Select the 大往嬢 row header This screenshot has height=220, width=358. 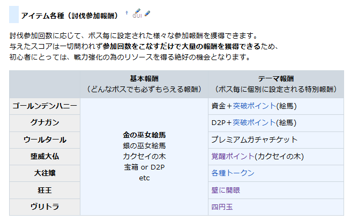[x=44, y=173]
